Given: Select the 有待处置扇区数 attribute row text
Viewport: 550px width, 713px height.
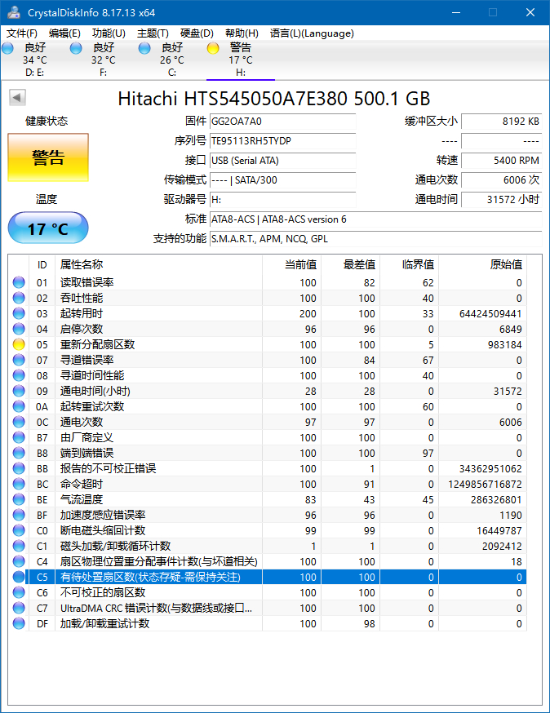Looking at the screenshot, I should pos(150,577).
